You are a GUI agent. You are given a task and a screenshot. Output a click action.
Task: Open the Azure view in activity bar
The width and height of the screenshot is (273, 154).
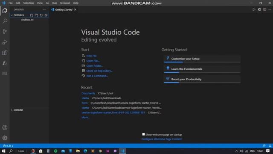point(5,63)
